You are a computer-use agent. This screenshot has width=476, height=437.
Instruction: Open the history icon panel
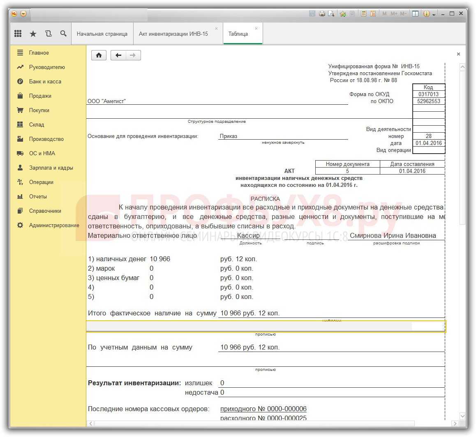[x=49, y=34]
